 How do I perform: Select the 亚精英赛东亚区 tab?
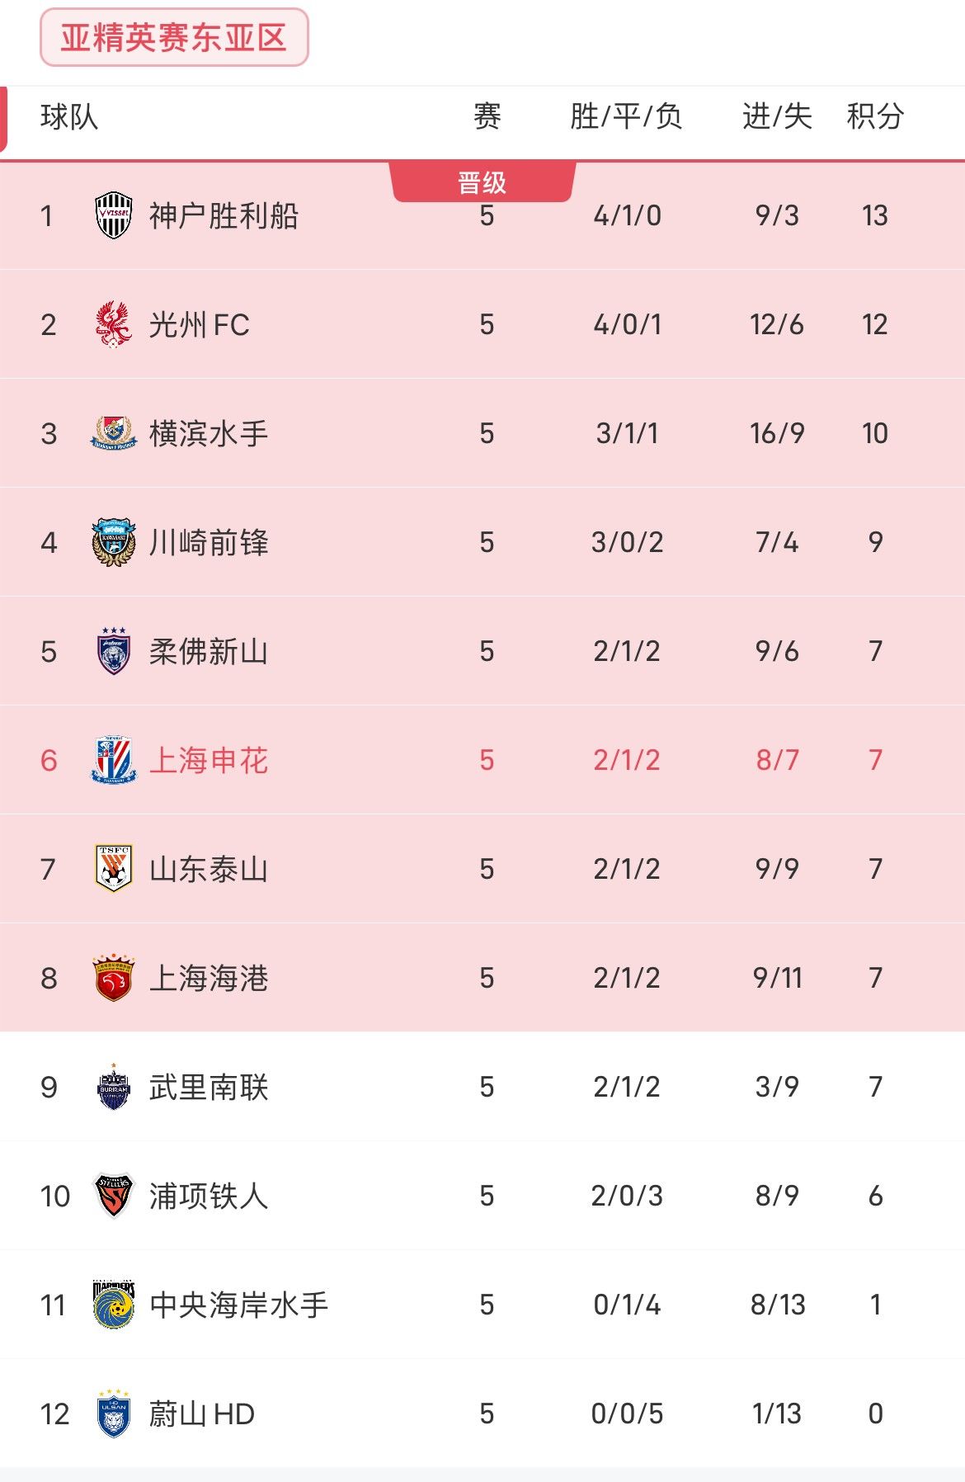(174, 37)
